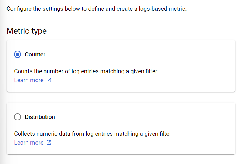Click the blue inner dot of Counter radio
The width and height of the screenshot is (242, 164).
[x=18, y=55]
